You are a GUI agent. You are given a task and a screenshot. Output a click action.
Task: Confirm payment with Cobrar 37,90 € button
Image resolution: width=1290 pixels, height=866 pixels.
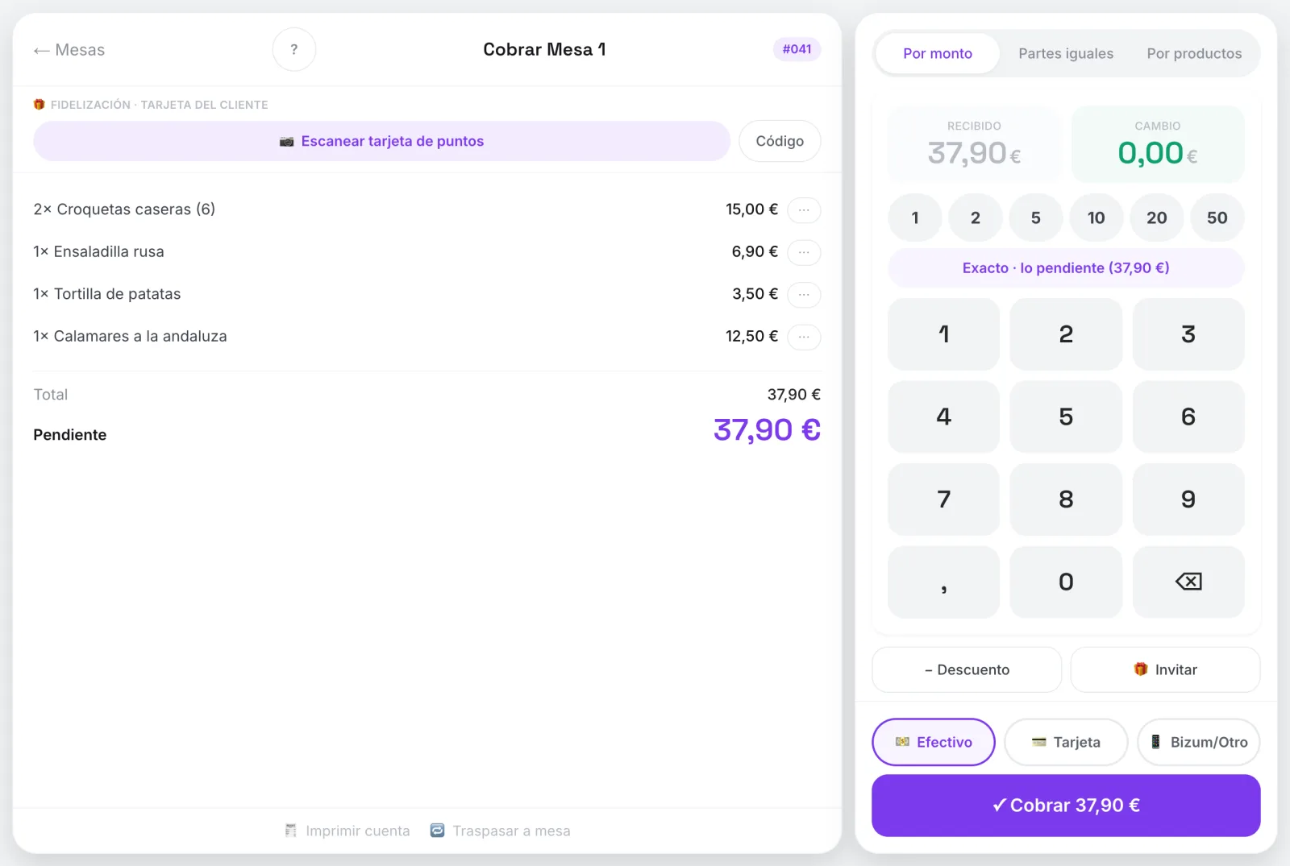(1066, 806)
